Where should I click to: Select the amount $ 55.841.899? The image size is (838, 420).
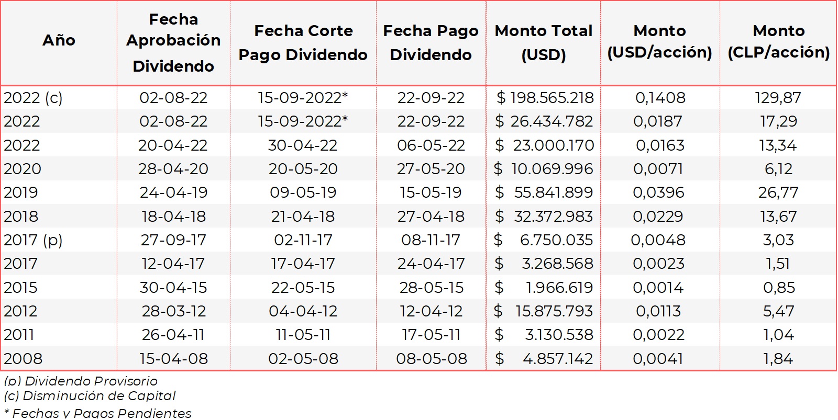point(545,192)
